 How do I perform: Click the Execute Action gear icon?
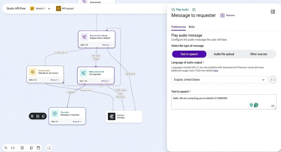point(33,72)
